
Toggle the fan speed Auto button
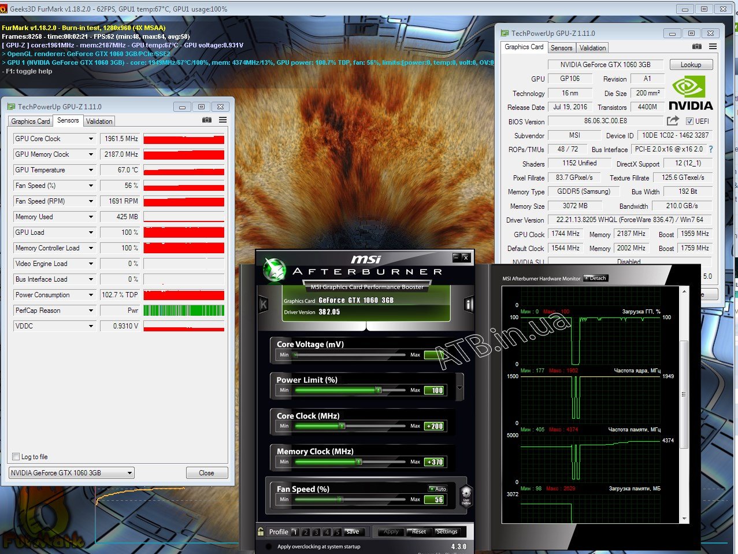click(x=437, y=489)
